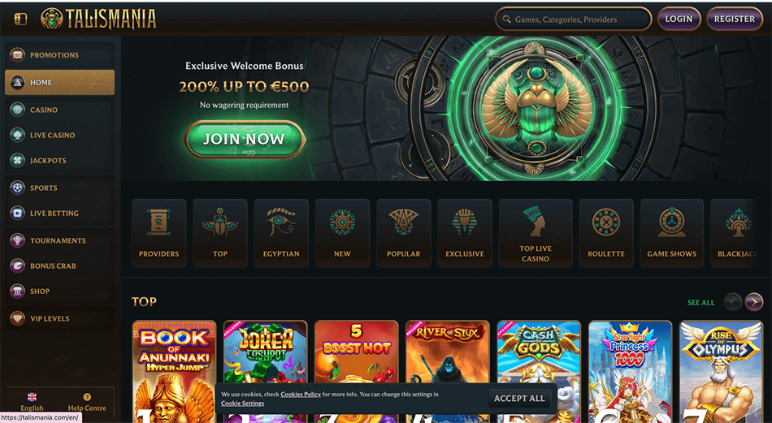Viewport: 772px width, 423px height.
Task: Open the English language selector
Action: point(32,402)
